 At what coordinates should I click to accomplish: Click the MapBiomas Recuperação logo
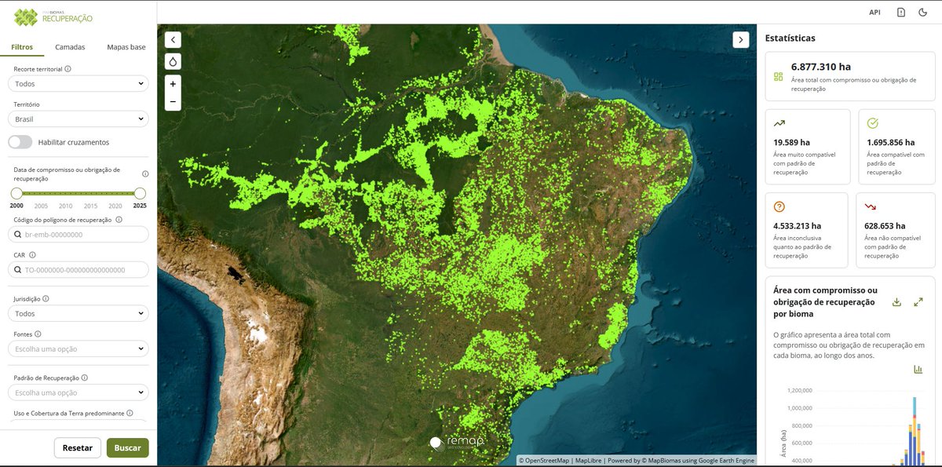(53, 16)
